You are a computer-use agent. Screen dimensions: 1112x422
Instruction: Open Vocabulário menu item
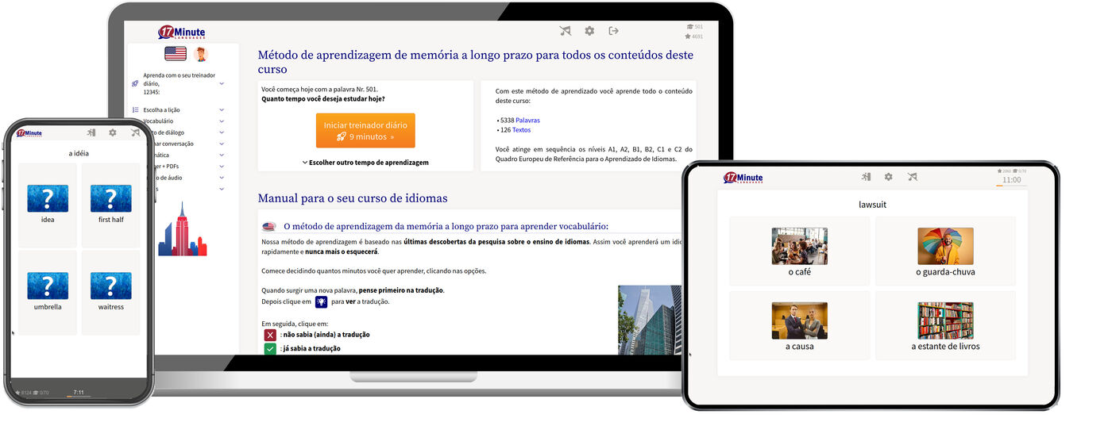coord(159,121)
